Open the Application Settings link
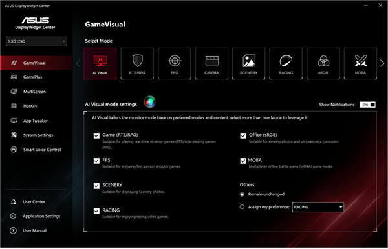The width and height of the screenshot is (388, 249). 41,216
